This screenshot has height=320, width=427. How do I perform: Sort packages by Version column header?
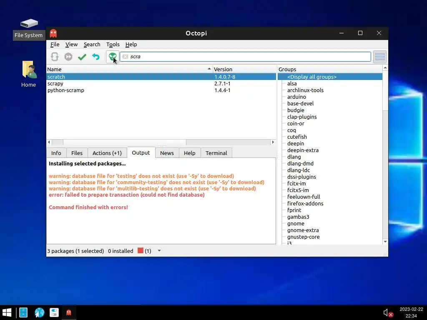[244, 70]
